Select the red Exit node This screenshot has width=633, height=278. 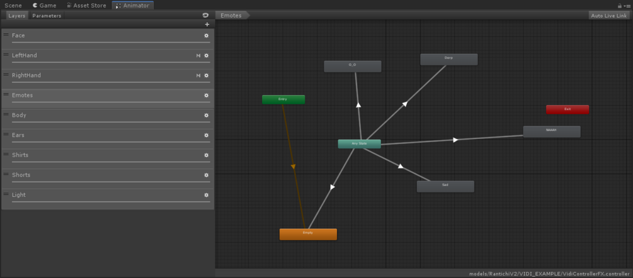[567, 109]
